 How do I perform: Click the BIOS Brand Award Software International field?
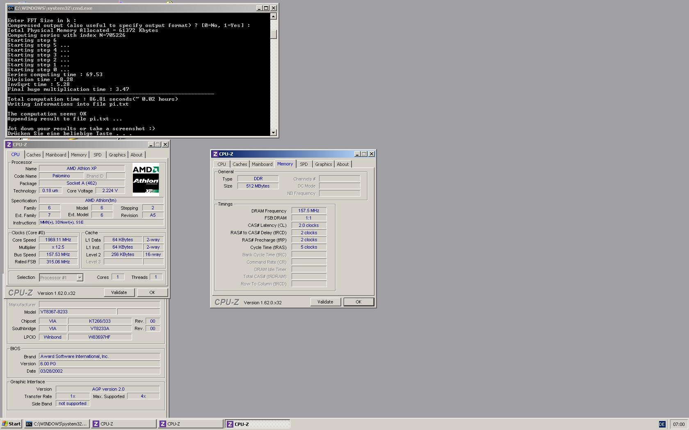coord(99,357)
